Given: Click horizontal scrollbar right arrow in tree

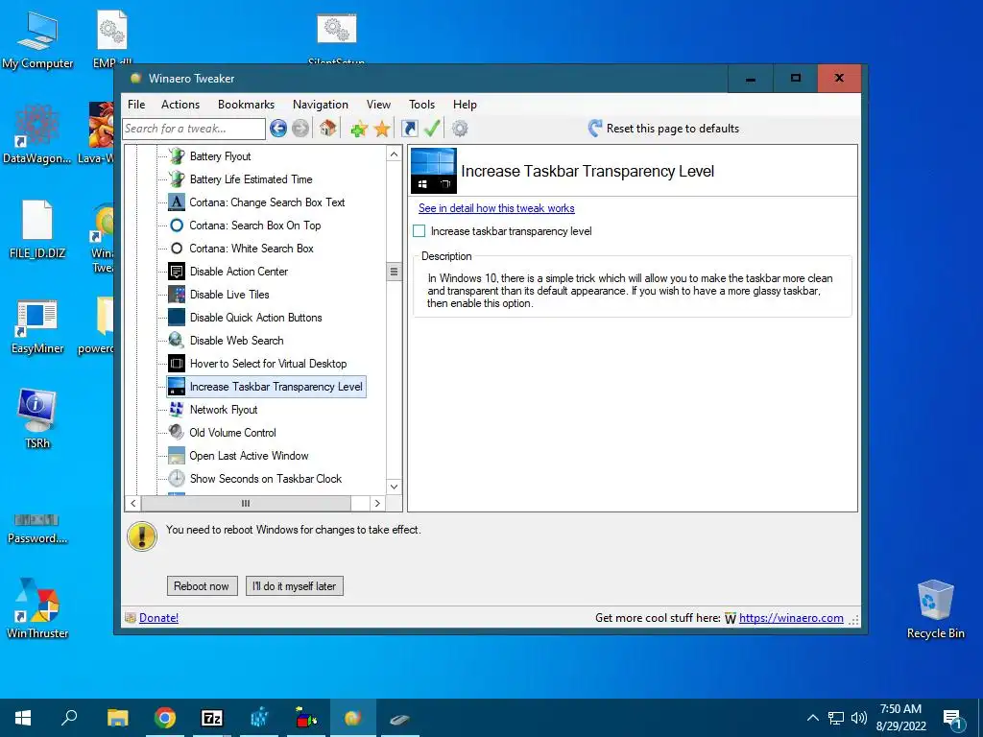Looking at the screenshot, I should point(377,503).
